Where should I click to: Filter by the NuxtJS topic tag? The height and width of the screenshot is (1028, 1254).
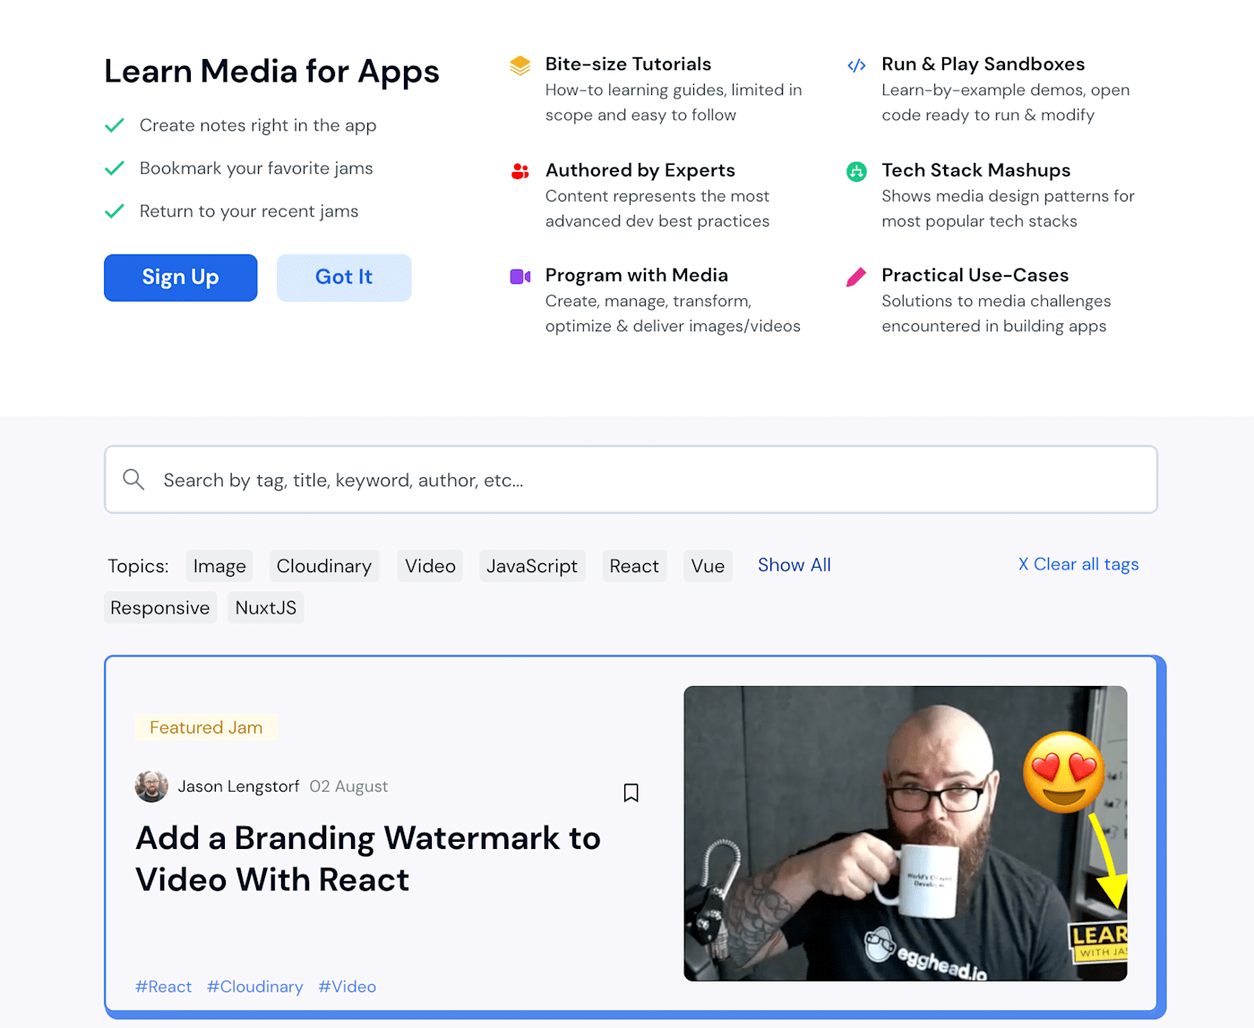click(x=266, y=608)
